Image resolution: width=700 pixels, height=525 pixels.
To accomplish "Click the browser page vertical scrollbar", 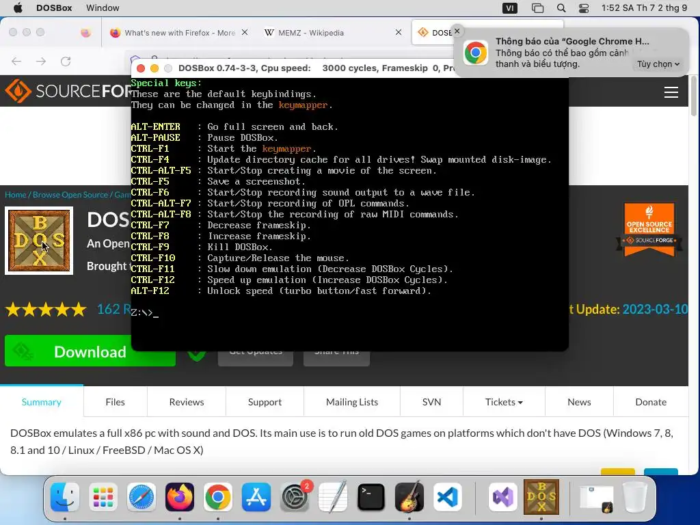I will (693, 96).
